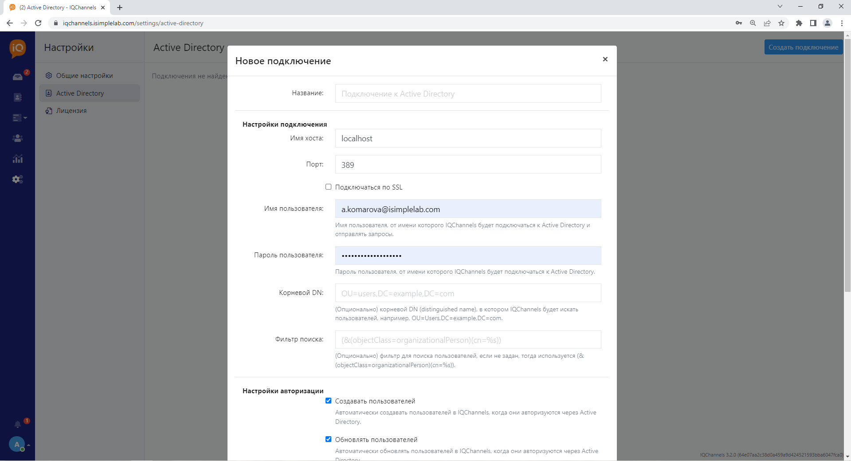Focus the Фильтр поиска input field
The width and height of the screenshot is (851, 461).
[x=468, y=340]
